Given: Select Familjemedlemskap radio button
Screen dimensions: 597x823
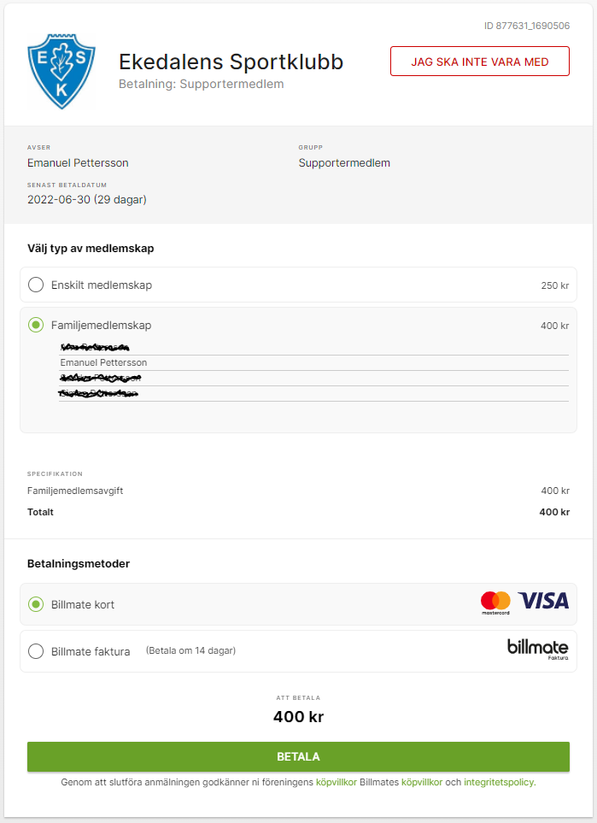Looking at the screenshot, I should [36, 325].
